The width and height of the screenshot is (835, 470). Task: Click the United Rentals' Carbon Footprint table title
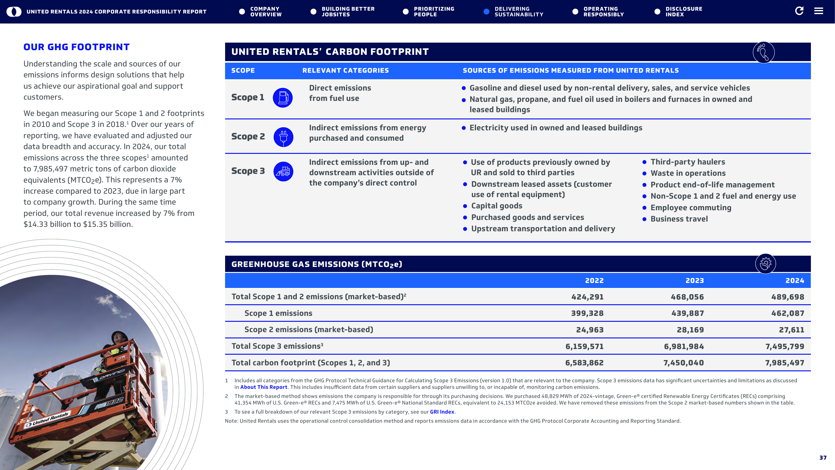coord(330,52)
